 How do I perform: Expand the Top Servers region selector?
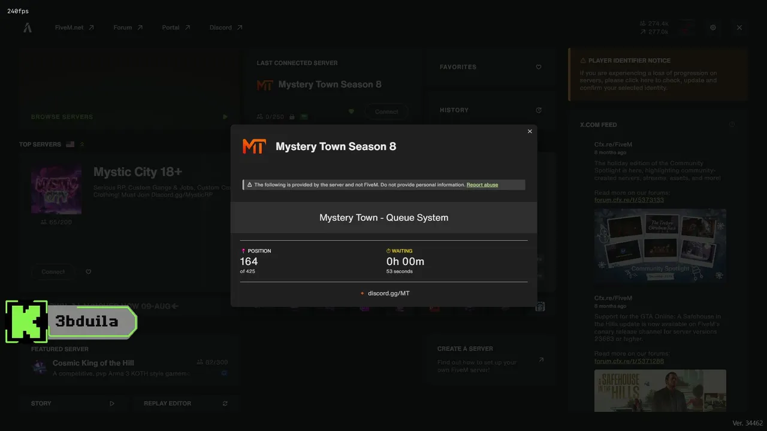click(82, 144)
